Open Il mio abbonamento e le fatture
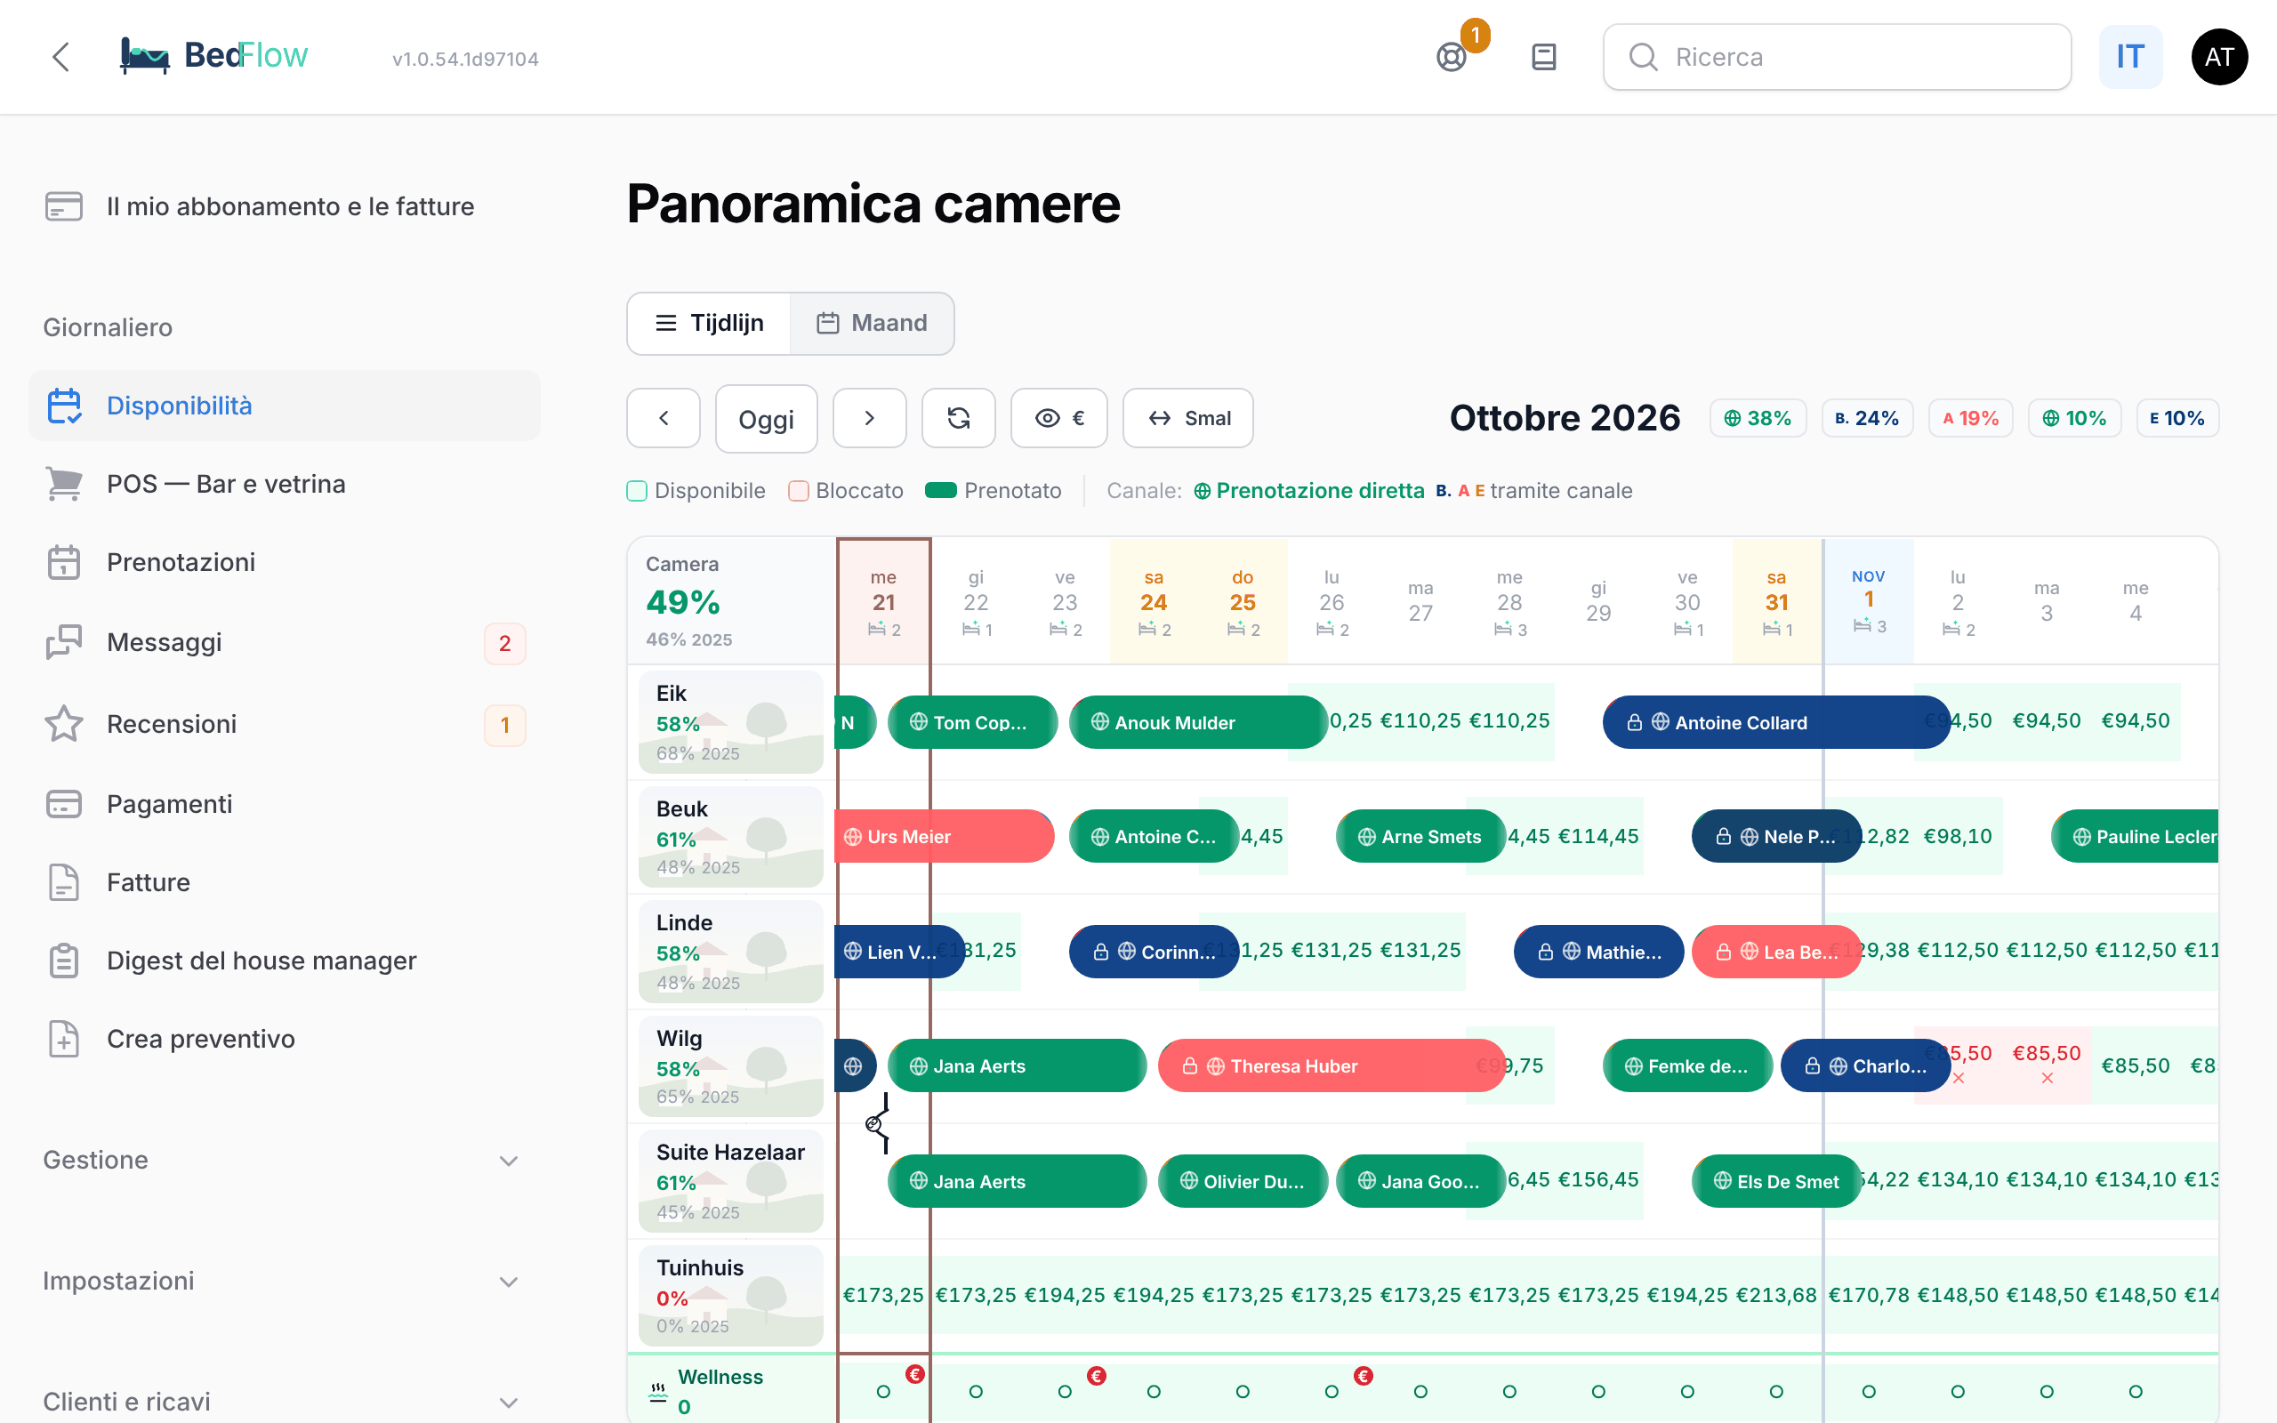 click(284, 206)
